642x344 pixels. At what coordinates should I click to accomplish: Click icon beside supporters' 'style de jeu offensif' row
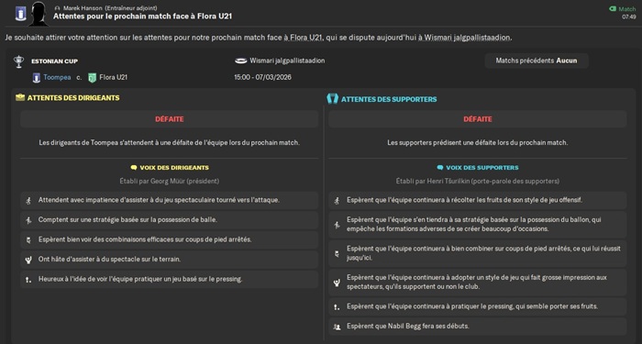pyautogui.click(x=337, y=201)
